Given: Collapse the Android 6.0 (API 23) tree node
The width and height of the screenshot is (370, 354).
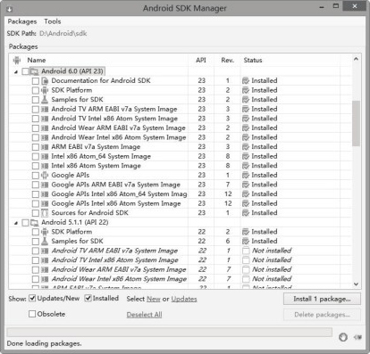Looking at the screenshot, I should coord(16,72).
